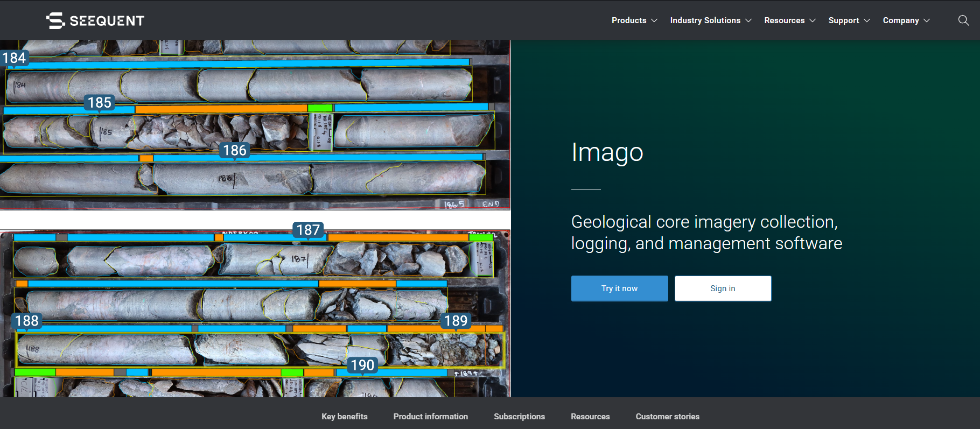Jump to Key benefits section
The width and height of the screenshot is (980, 429).
(x=345, y=417)
